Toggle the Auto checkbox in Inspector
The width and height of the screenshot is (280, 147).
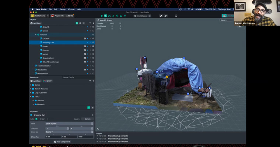(x=36, y=119)
